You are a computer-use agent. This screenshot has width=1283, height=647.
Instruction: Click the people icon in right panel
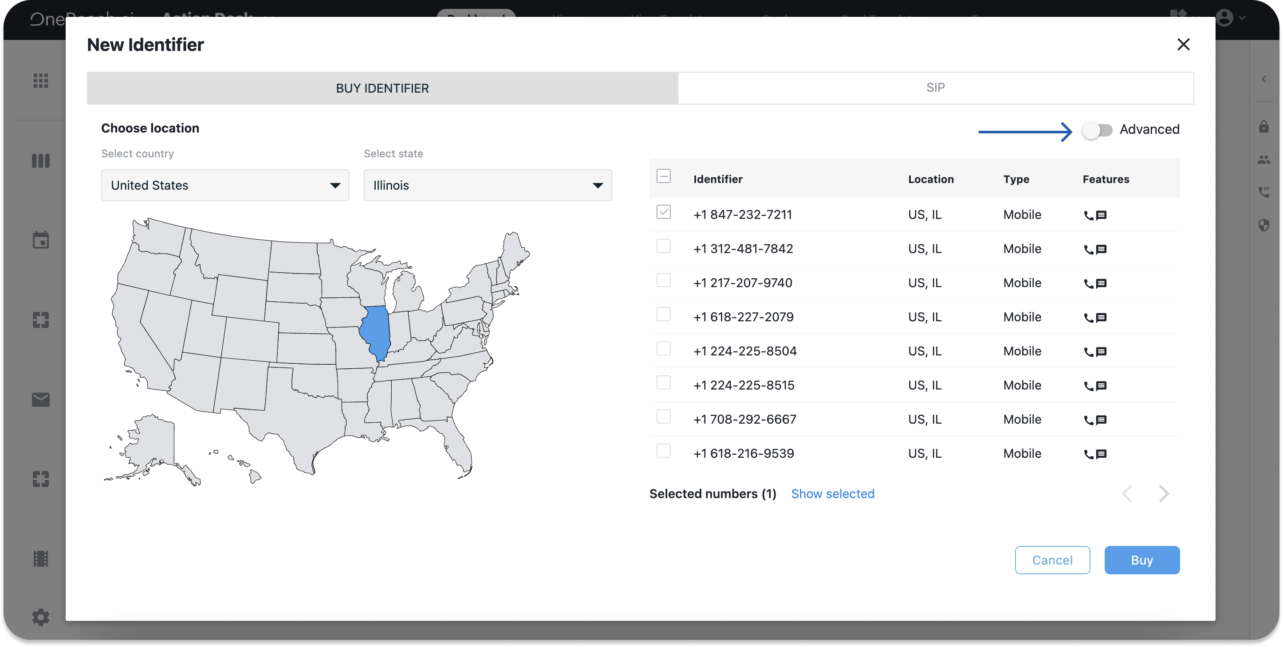click(1263, 160)
